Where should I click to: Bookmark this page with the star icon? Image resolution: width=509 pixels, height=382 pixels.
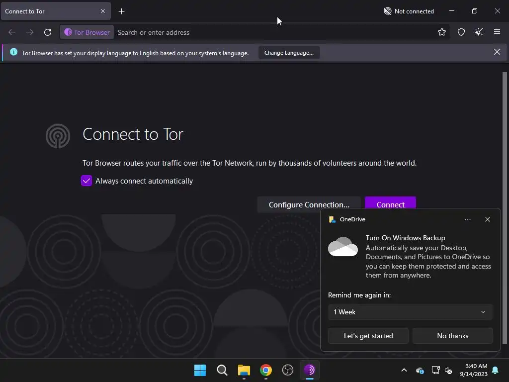point(441,32)
